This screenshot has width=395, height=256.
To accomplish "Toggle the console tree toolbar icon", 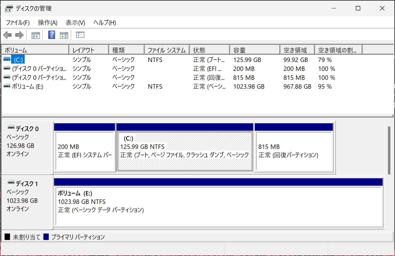I will click(x=36, y=35).
